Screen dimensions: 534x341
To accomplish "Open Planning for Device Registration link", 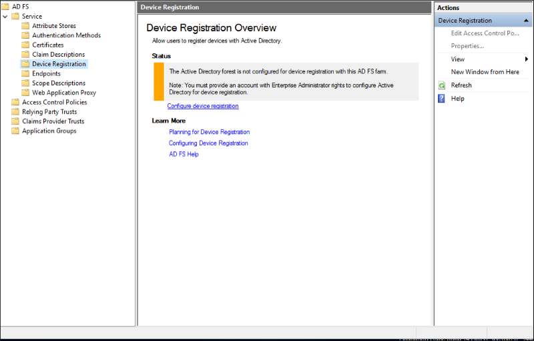I will pyautogui.click(x=209, y=132).
